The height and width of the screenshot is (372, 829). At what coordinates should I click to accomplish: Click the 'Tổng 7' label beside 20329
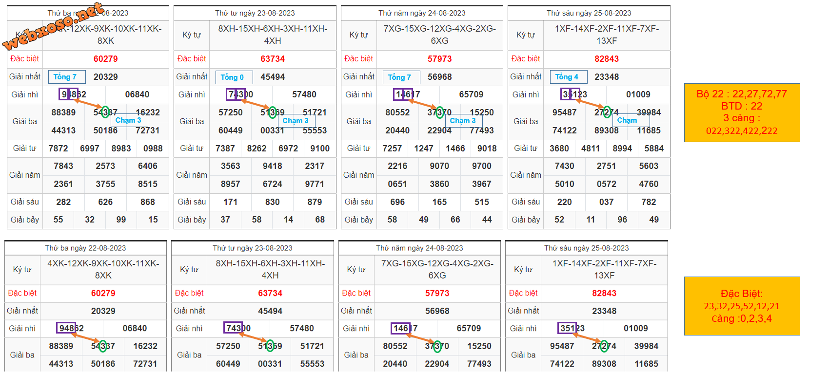[65, 77]
